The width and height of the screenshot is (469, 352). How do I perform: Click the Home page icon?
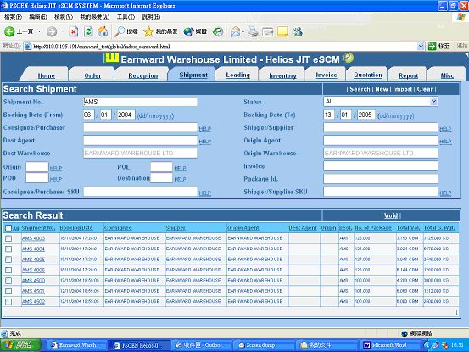click(x=103, y=31)
